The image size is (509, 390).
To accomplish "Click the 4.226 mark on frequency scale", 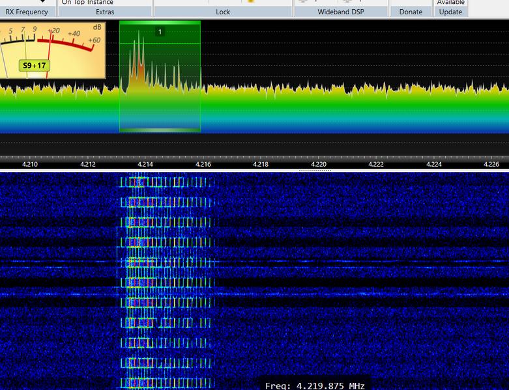I will pyautogui.click(x=491, y=164).
